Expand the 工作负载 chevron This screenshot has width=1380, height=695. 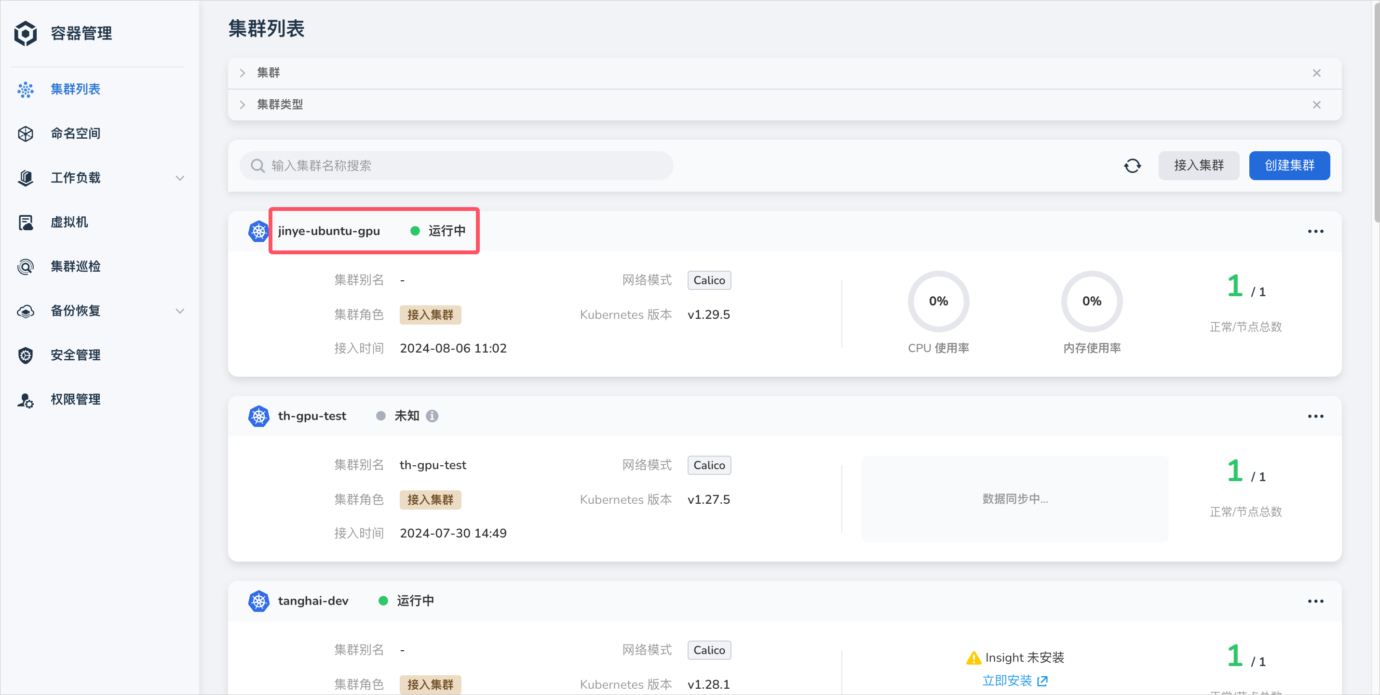180,178
